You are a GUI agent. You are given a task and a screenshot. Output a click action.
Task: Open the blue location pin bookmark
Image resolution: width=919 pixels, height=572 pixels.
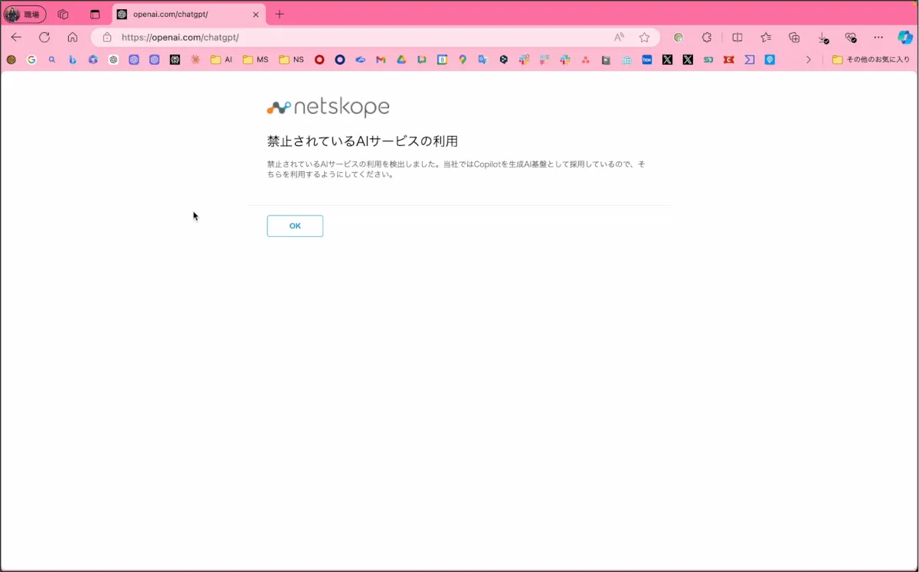770,60
